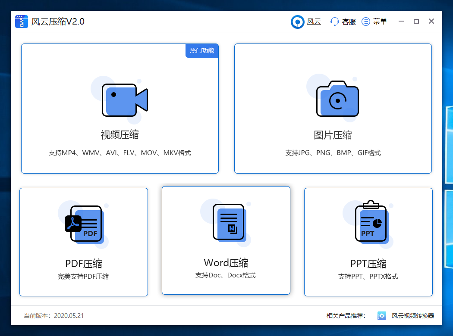Click the 相关产品推荐 label
453x336 pixels.
click(346, 316)
